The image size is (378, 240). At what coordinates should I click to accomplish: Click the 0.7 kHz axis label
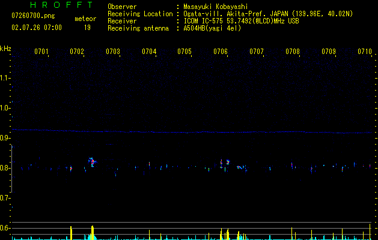pyautogui.click(x=5, y=198)
